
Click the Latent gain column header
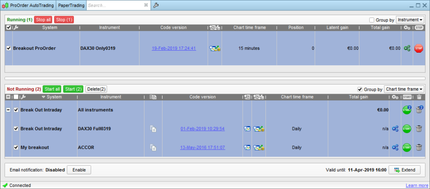[x=337, y=28]
